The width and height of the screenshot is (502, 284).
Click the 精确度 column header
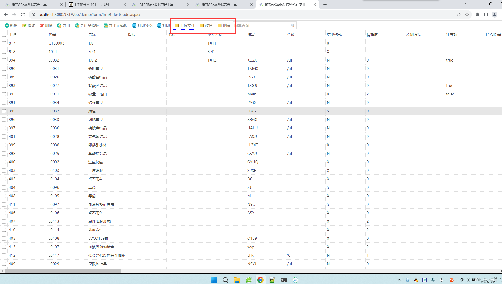tap(372, 35)
